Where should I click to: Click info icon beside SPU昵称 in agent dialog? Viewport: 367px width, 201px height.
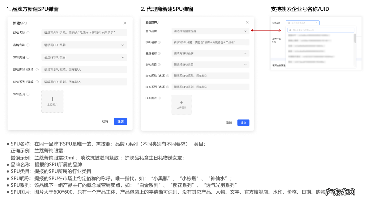[168, 76]
